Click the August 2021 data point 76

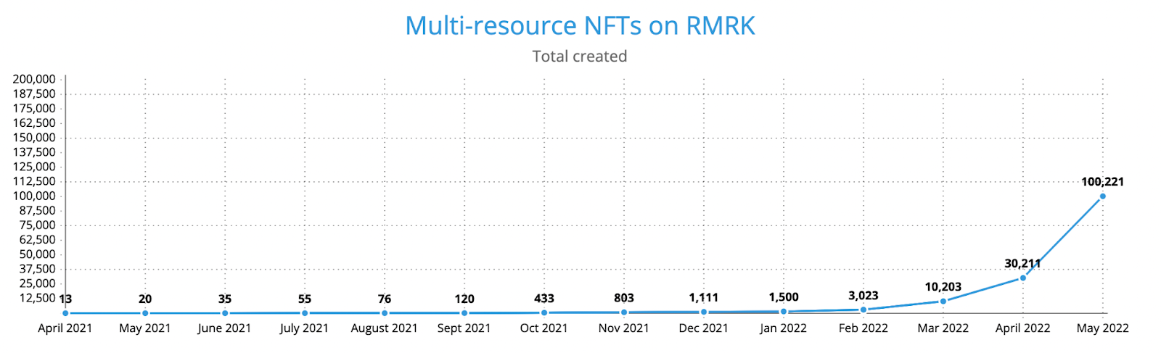(384, 313)
